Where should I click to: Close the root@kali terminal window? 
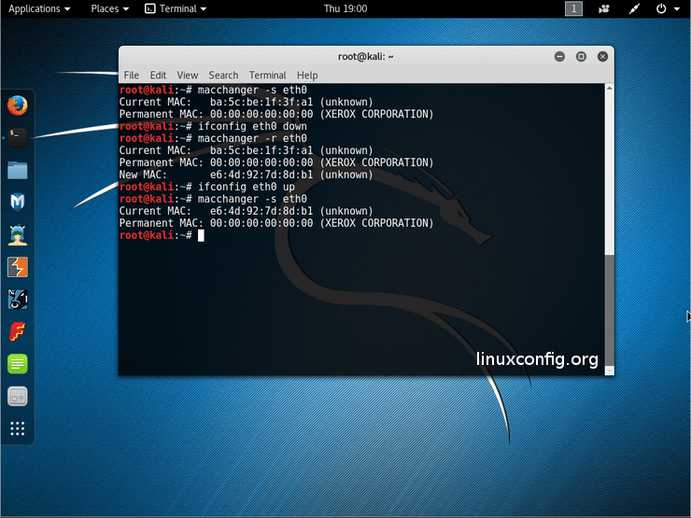click(x=603, y=56)
